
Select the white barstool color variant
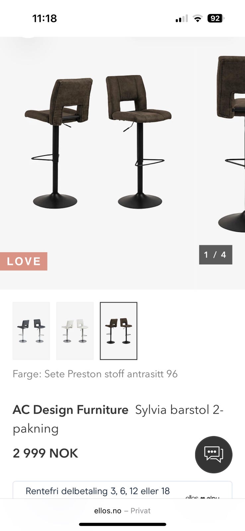(75, 331)
